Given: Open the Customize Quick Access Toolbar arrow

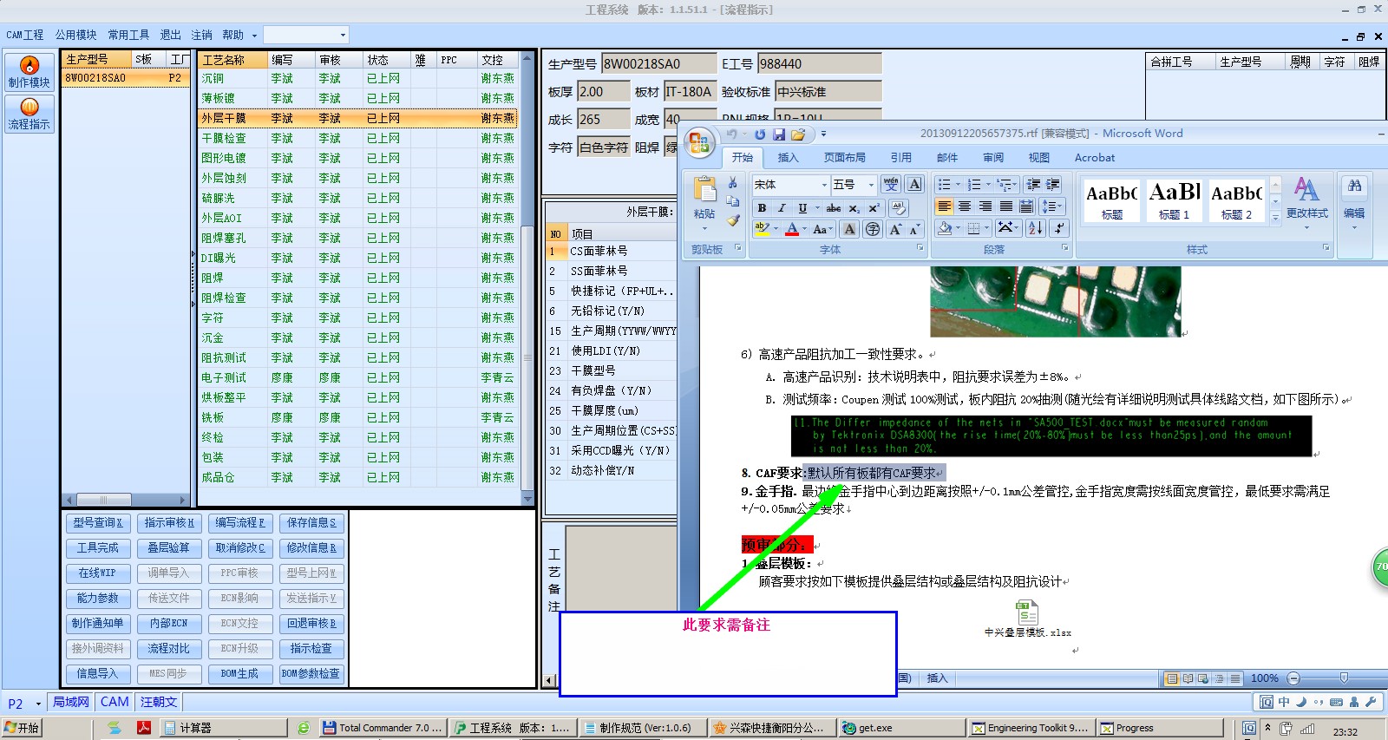Looking at the screenshot, I should point(823,134).
